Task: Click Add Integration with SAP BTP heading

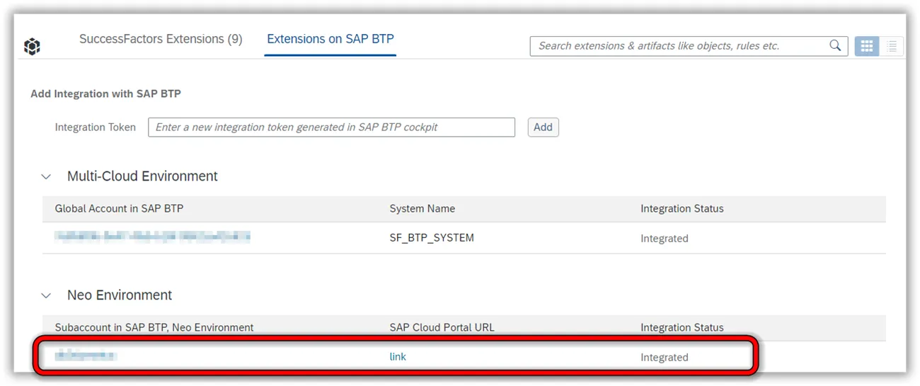Action: pos(106,93)
